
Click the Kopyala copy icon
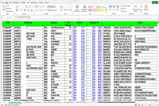pyautogui.click(x=7, y=9)
